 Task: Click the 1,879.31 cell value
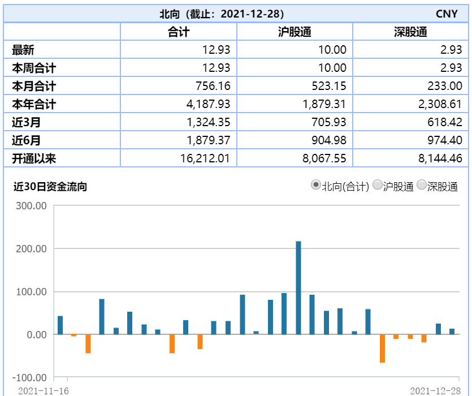click(x=324, y=104)
